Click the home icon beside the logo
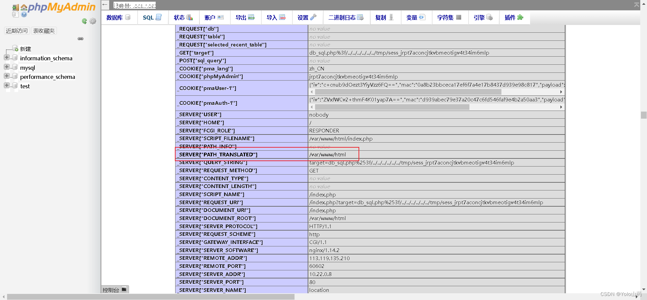 pyautogui.click(x=24, y=7)
